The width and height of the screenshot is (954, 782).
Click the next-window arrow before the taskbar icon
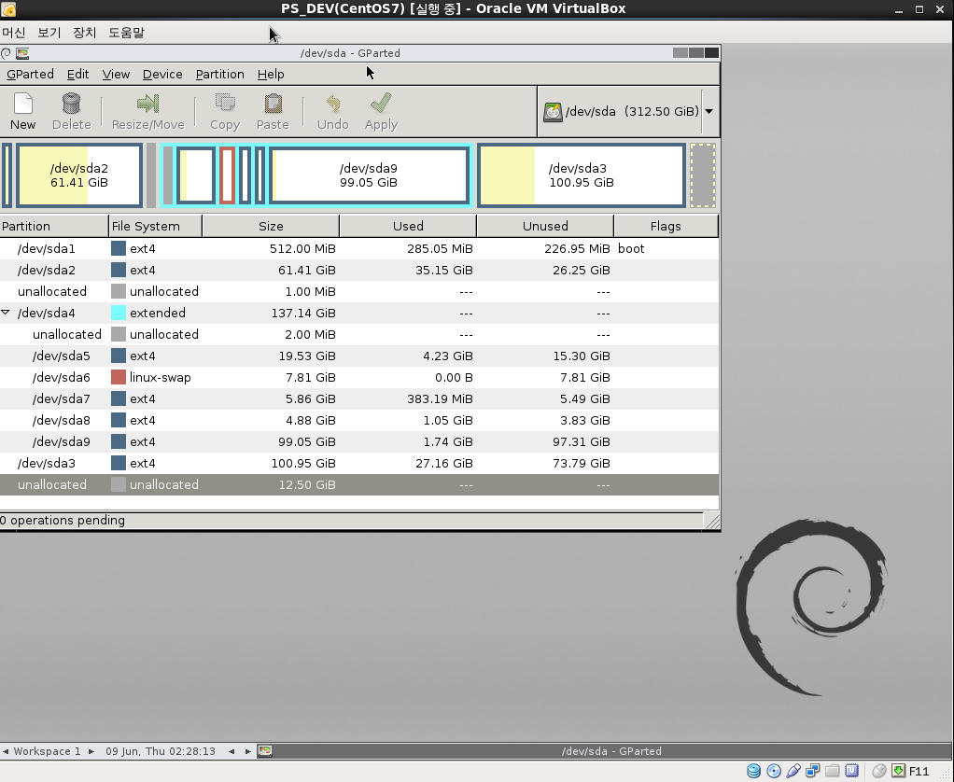(x=247, y=751)
